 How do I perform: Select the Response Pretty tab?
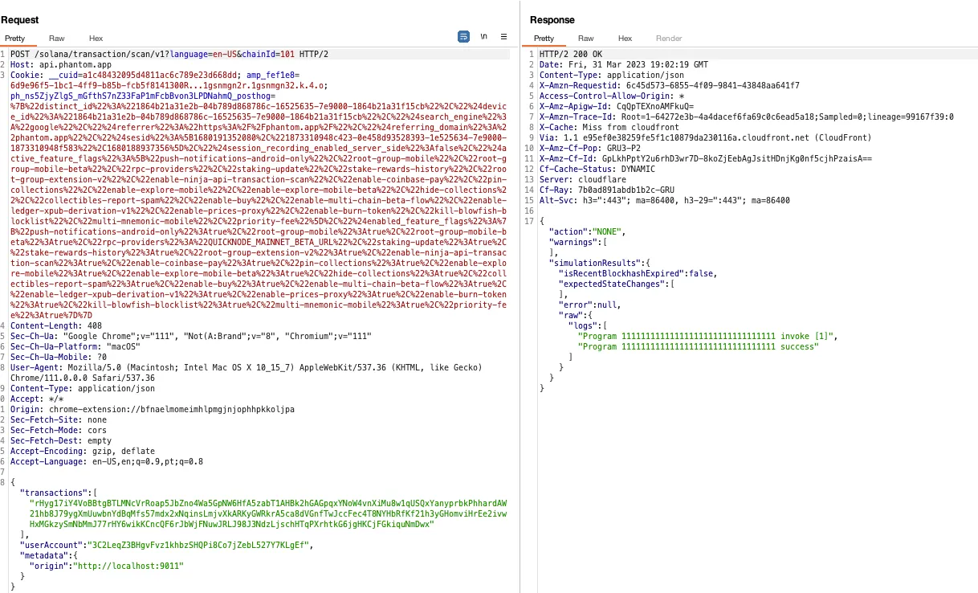(544, 38)
